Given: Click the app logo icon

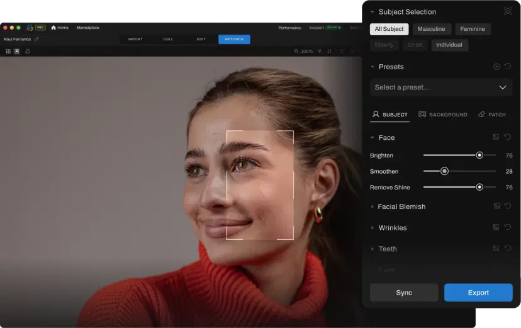Looking at the screenshot, I should (x=30, y=28).
